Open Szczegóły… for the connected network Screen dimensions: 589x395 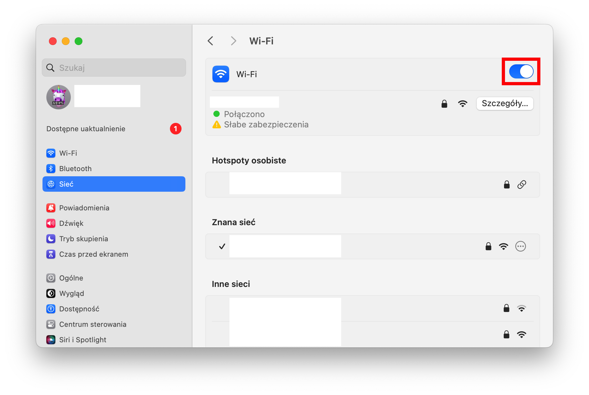505,104
